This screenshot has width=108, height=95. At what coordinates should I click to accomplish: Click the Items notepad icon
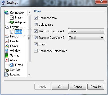pyautogui.click(x=12, y=32)
